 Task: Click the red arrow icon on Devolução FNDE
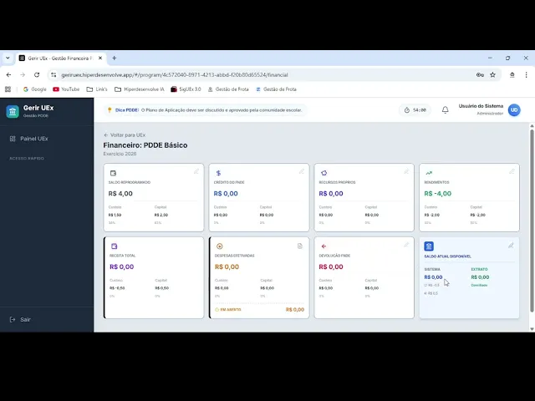click(324, 246)
